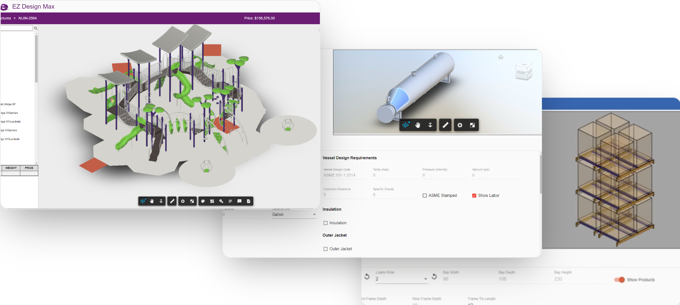680x305 pixels.
Task: Toggle fullscreen icon in playground viewer toolbar
Action: click(x=192, y=201)
